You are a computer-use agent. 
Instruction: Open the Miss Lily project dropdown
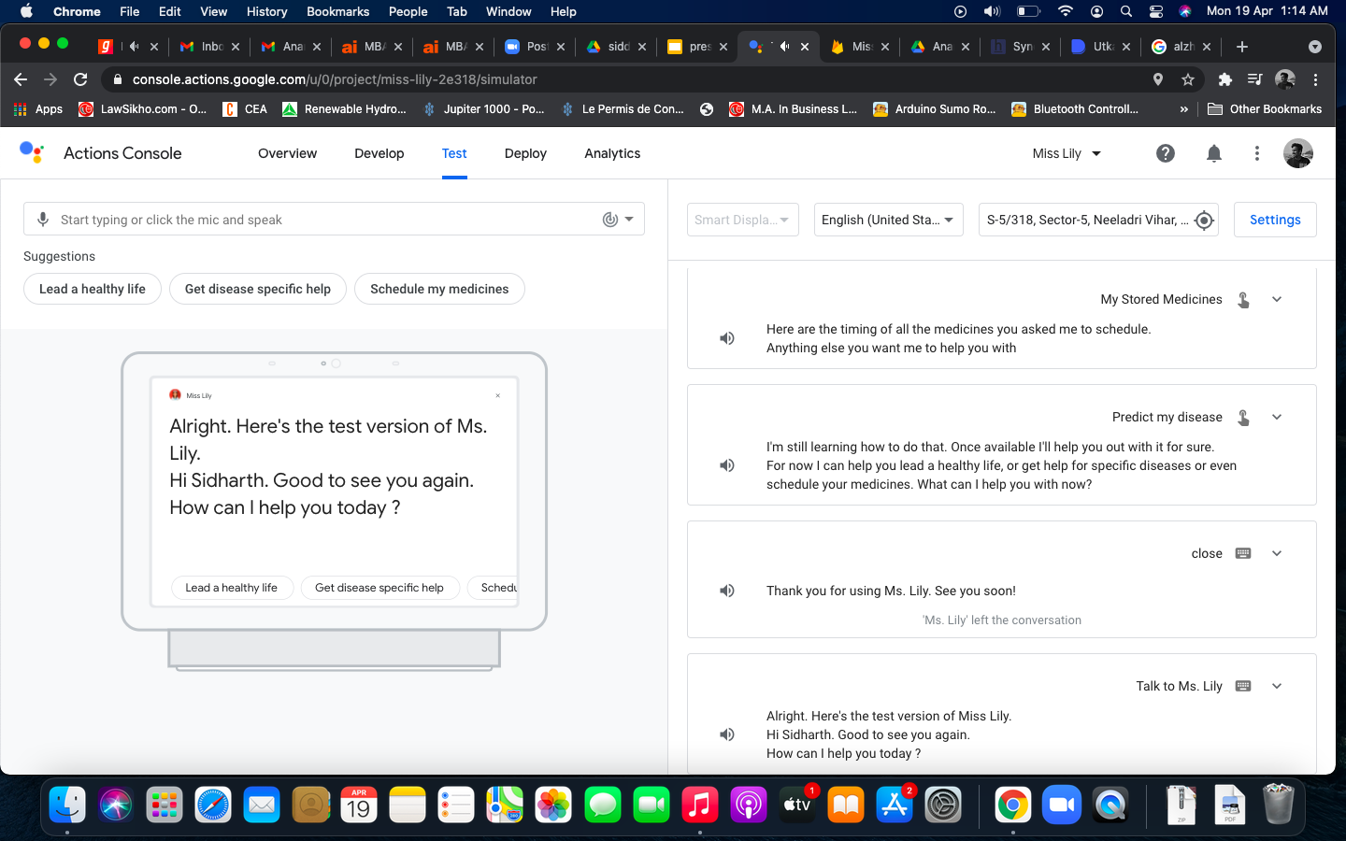(1067, 153)
